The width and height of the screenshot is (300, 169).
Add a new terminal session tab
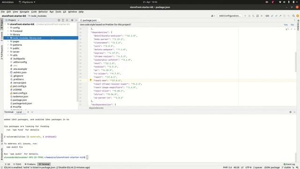tap(28, 112)
